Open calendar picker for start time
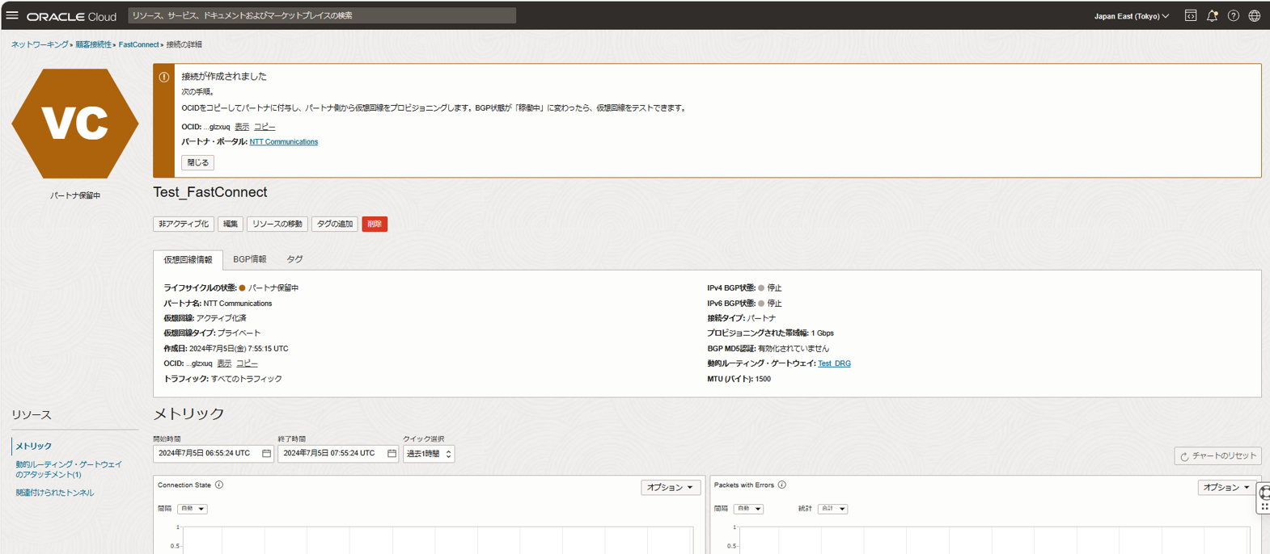The height and width of the screenshot is (554, 1270). [266, 454]
